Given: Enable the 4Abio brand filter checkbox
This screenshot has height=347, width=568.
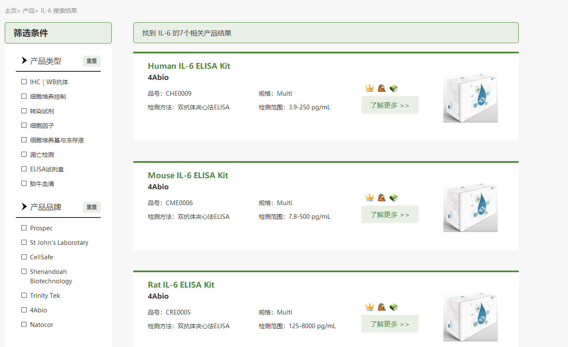Looking at the screenshot, I should click(24, 310).
